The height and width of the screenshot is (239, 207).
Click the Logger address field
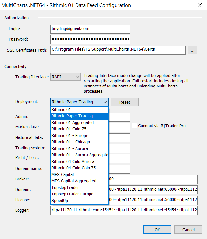click(124, 211)
